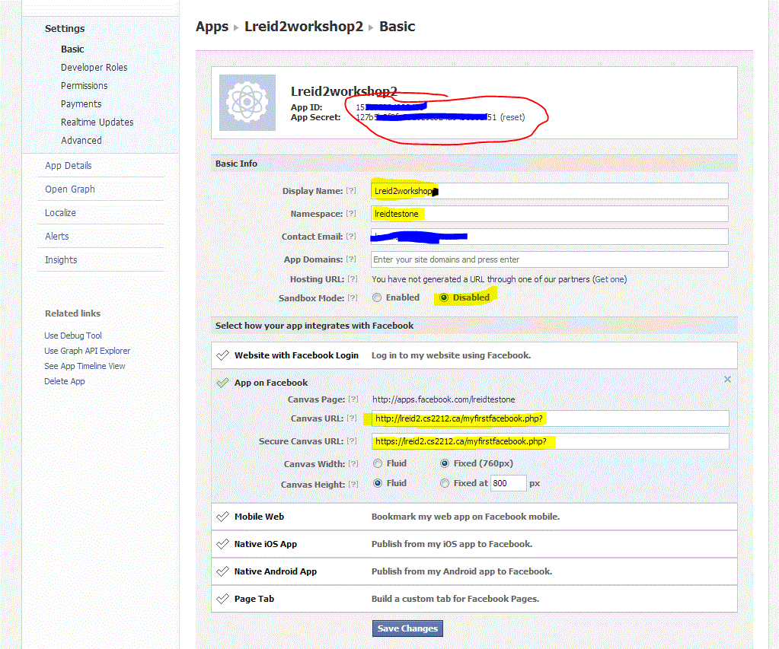Focus the Namespace field
The height and width of the screenshot is (649, 779).
coord(550,214)
